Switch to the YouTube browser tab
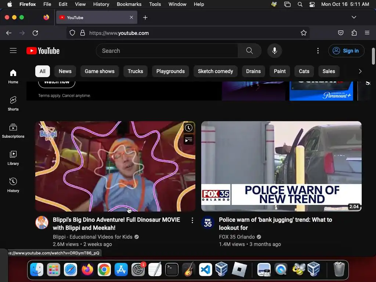Image resolution: width=376 pixels, height=282 pixels. pyautogui.click(x=97, y=18)
